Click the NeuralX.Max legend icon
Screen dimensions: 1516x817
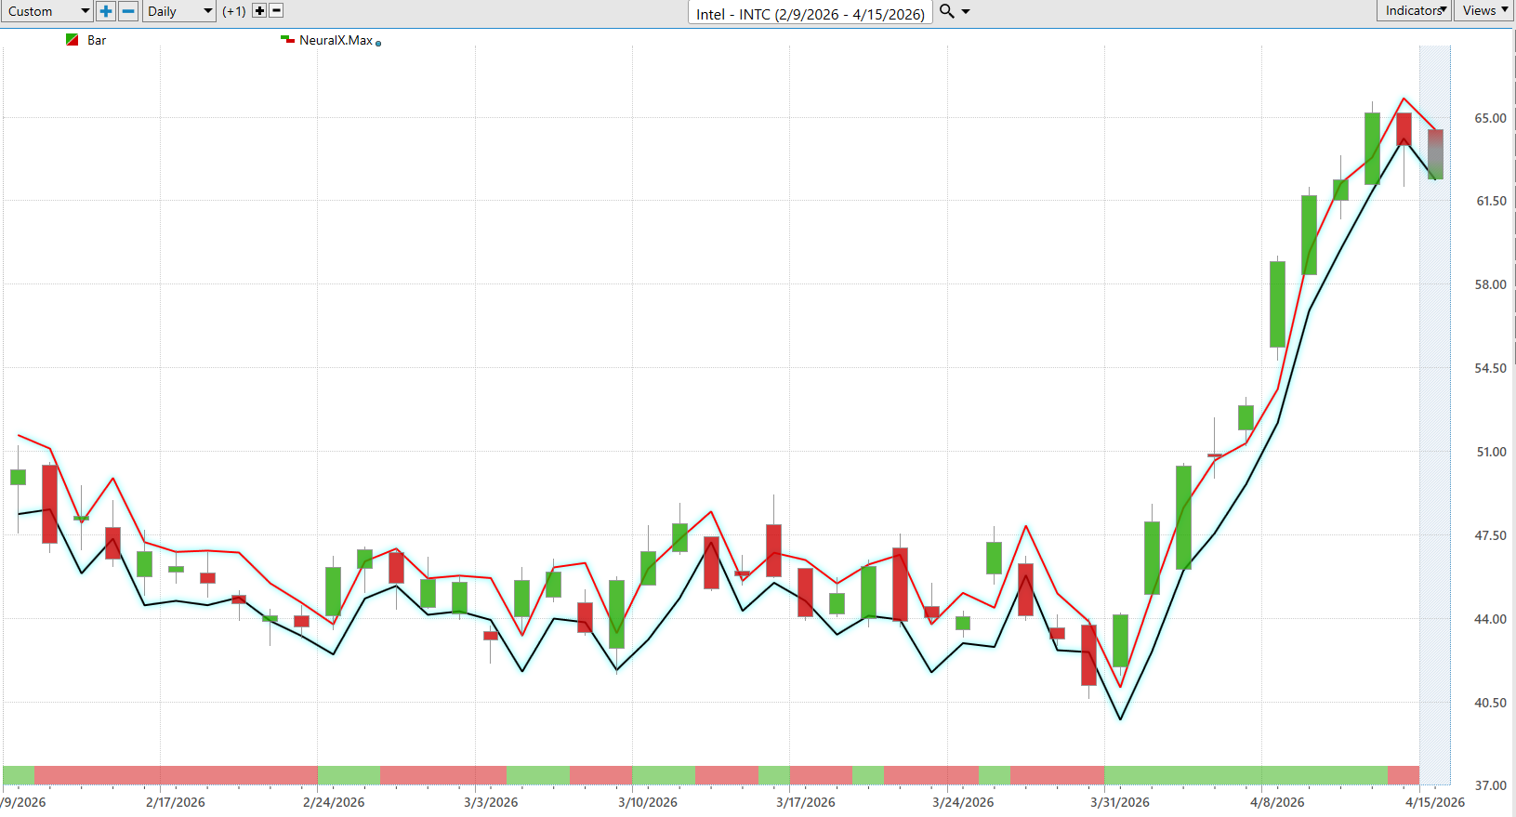click(x=287, y=40)
